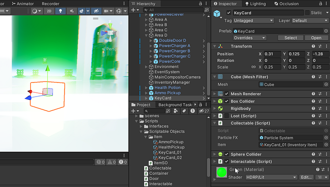Click material Edit... button
This screenshot has width=330, height=187.
(306, 177)
